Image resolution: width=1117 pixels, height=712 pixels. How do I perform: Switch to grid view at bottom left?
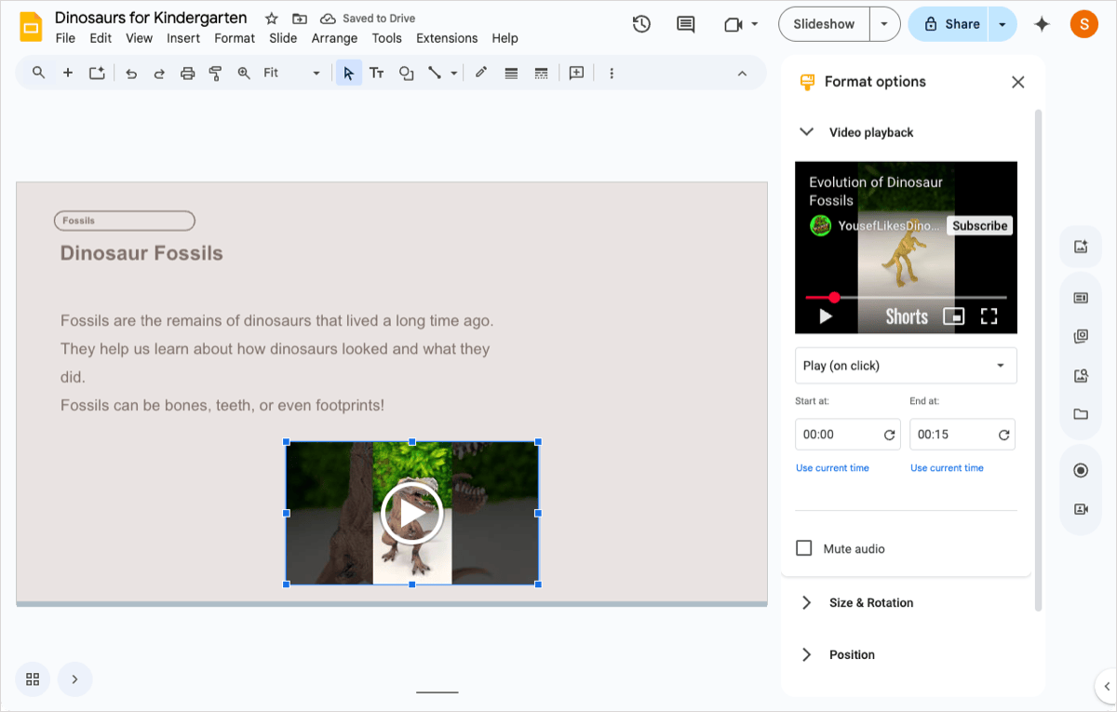pos(33,679)
